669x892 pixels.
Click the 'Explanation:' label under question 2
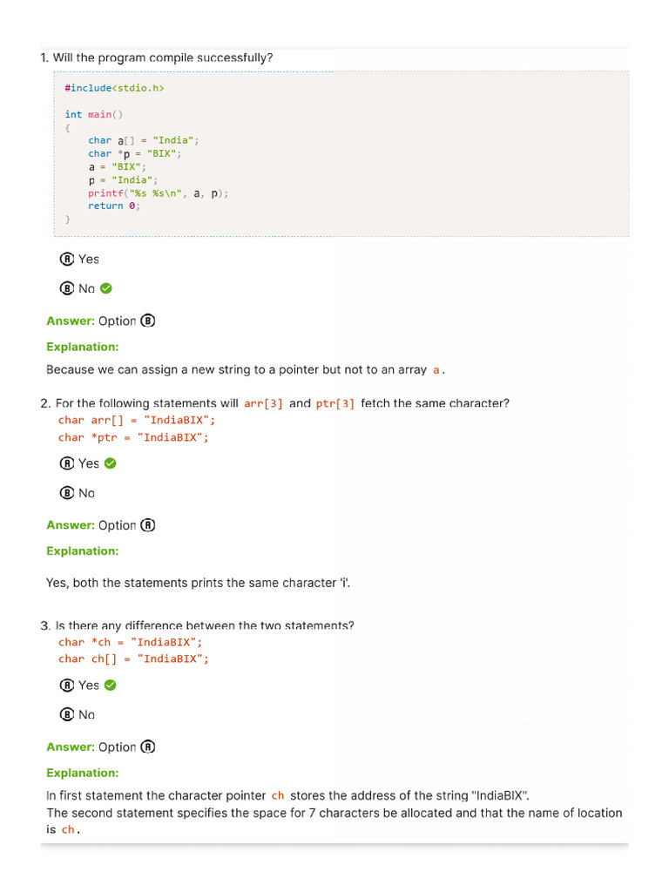pyautogui.click(x=82, y=551)
